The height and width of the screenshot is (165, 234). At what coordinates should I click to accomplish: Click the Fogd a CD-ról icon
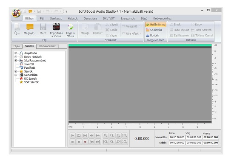click(70, 27)
